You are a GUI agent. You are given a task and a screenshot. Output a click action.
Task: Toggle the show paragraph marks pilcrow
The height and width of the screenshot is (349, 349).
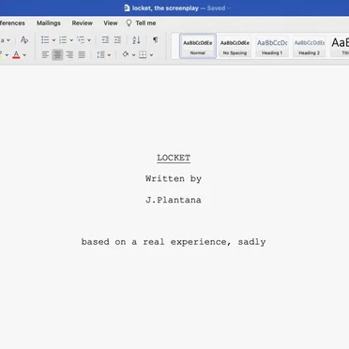pyautogui.click(x=155, y=39)
